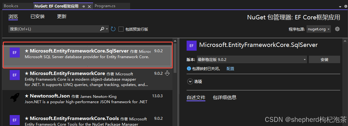Select the Microsoft.EntityFrameworkCore.Tools package row
Viewport: 348px width, 126px height.
[x=87, y=120]
